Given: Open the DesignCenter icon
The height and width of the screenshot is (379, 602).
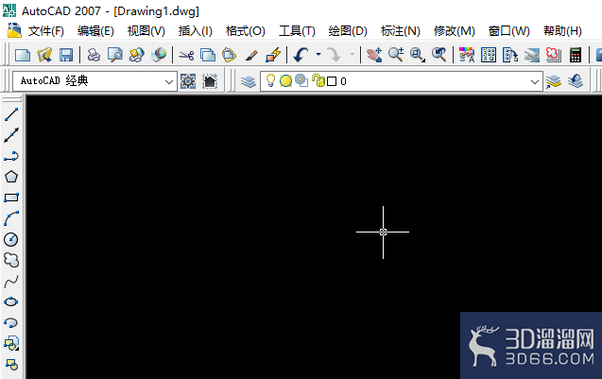Looking at the screenshot, I should click(489, 55).
